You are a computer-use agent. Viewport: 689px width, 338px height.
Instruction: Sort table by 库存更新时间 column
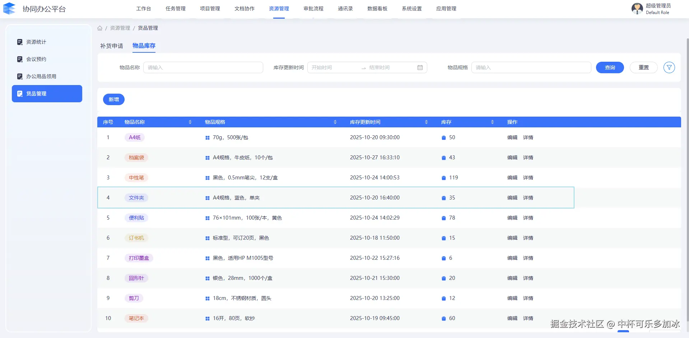pyautogui.click(x=426, y=122)
